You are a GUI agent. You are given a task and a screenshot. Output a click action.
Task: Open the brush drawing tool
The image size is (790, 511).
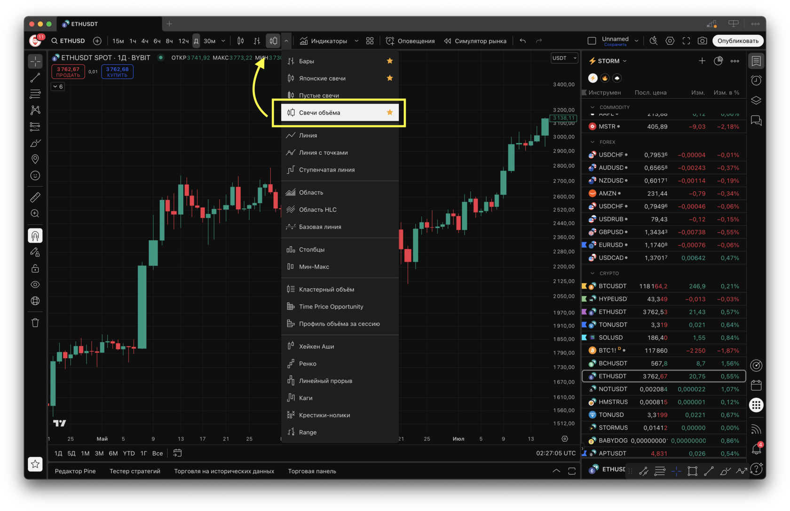point(35,143)
